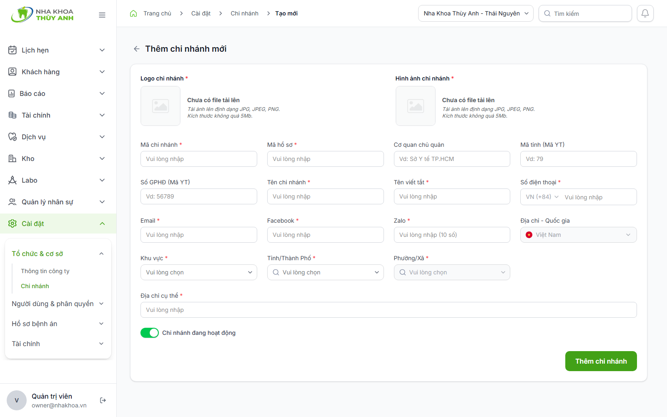Screen dimensions: 667x417
Task: Click the Labo compass icon
Action: [x=13, y=180]
